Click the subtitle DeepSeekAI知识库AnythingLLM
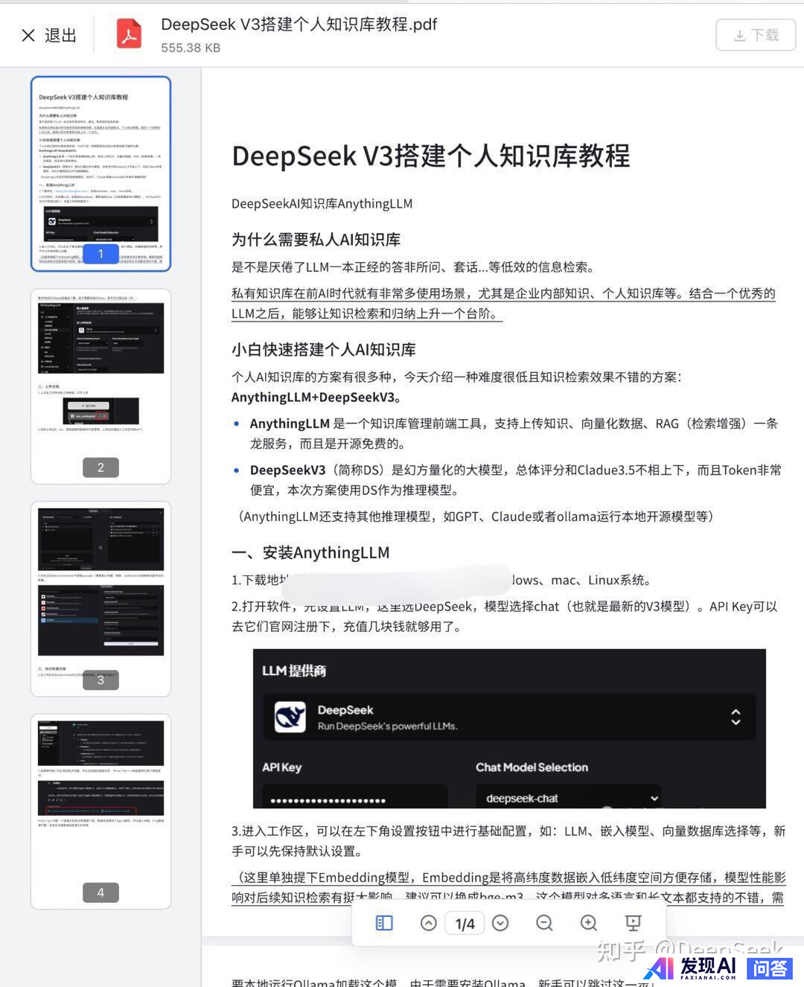Image resolution: width=804 pixels, height=987 pixels. coord(322,203)
